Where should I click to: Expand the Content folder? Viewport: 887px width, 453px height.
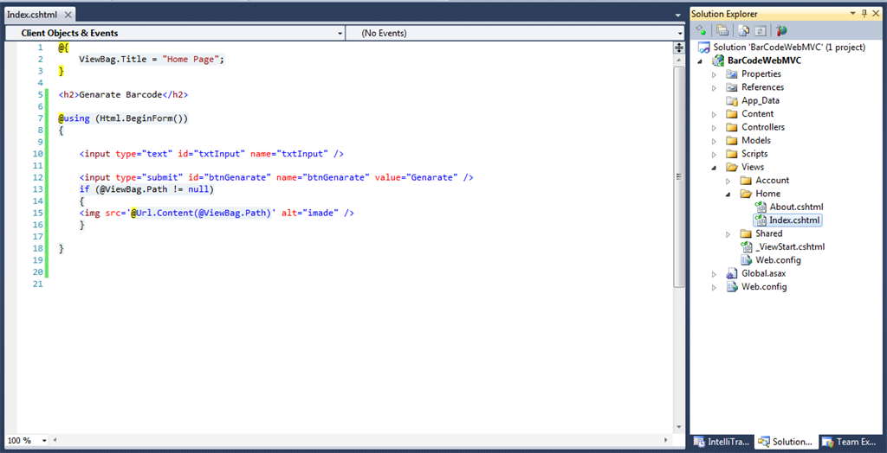coord(715,114)
